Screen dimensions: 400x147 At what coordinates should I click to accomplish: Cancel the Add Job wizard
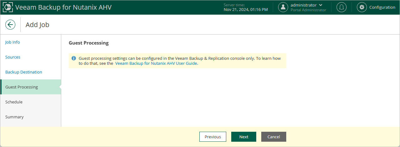(x=274, y=137)
